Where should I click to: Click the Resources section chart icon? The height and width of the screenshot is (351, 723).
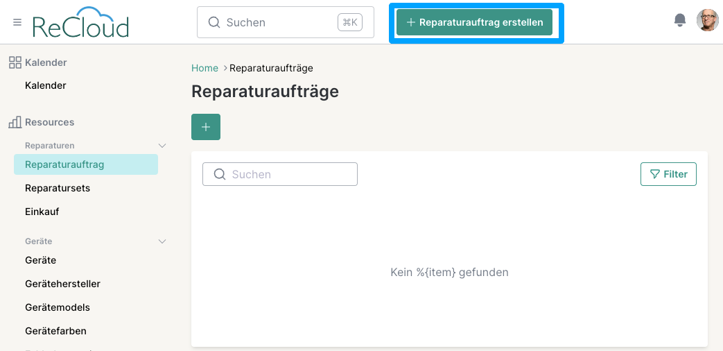pos(15,122)
